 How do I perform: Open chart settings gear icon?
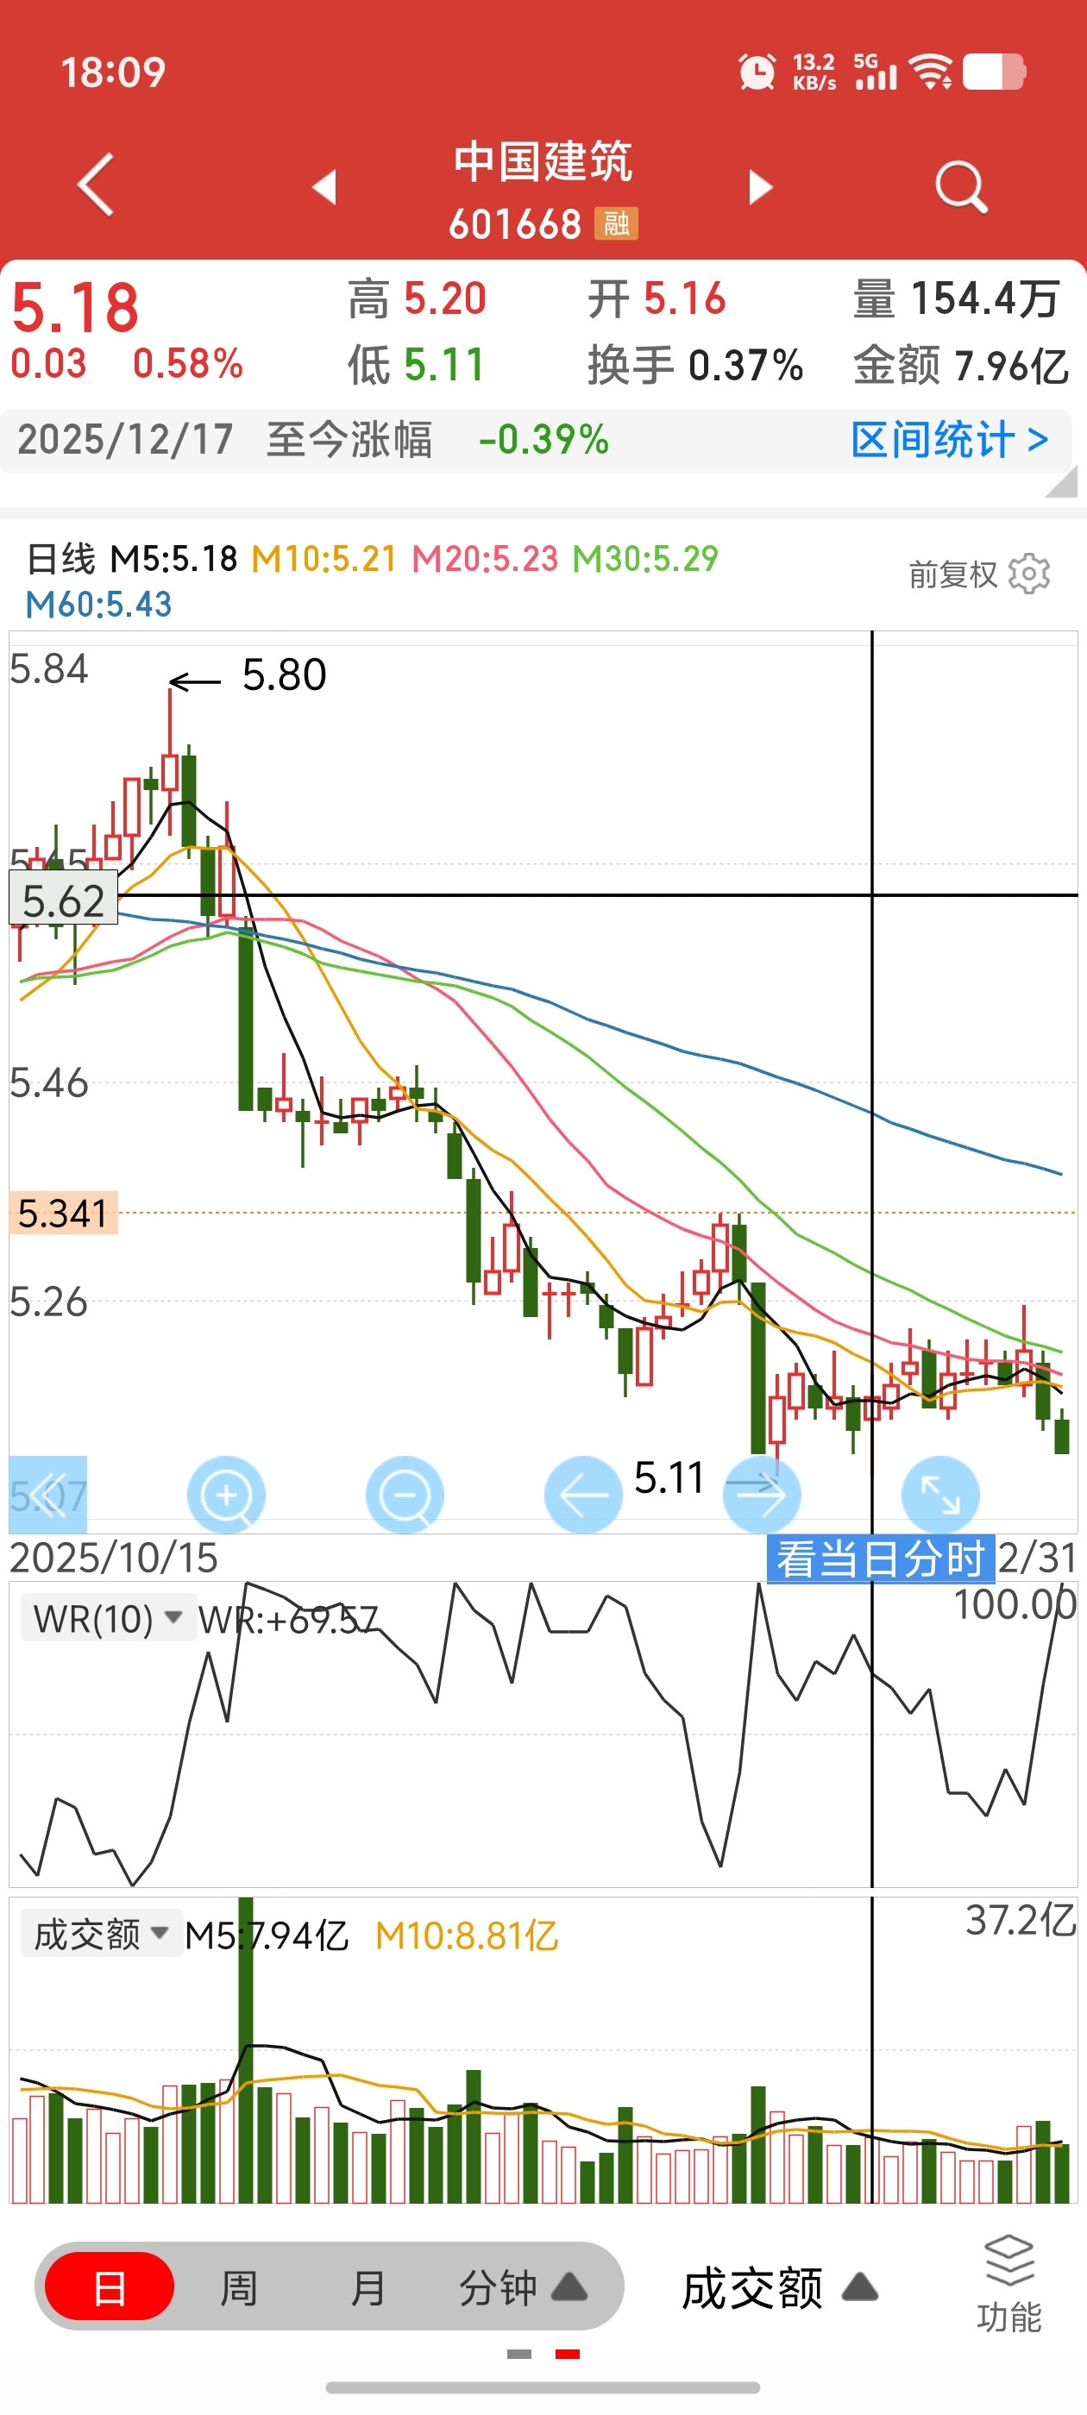coord(1029,574)
